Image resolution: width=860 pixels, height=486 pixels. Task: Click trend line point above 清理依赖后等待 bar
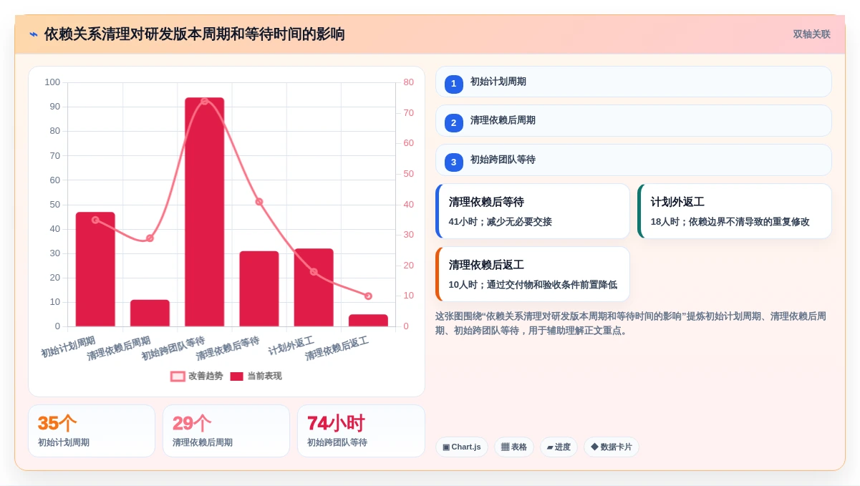(x=259, y=202)
